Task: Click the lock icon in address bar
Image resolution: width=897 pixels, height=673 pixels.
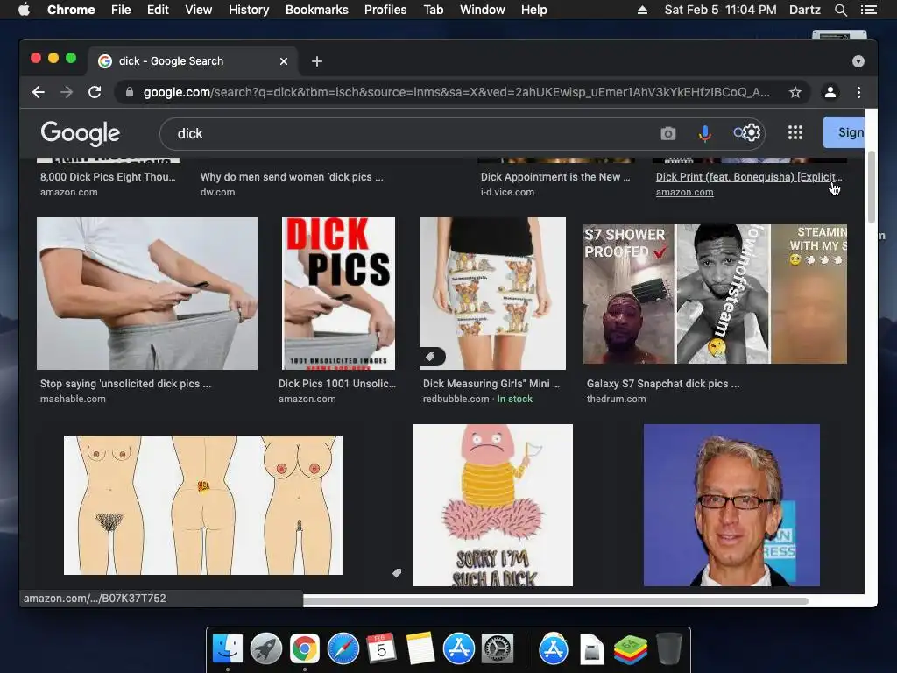Action: coord(130,92)
